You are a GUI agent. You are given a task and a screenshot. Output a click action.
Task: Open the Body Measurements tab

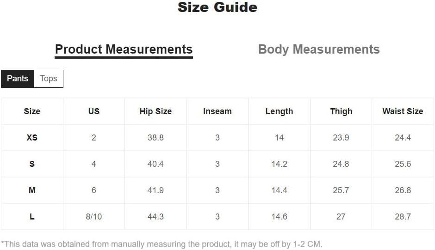click(x=319, y=49)
